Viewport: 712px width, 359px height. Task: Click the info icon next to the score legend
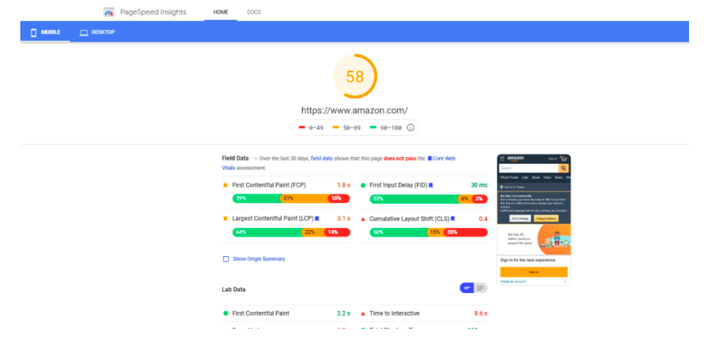(410, 128)
